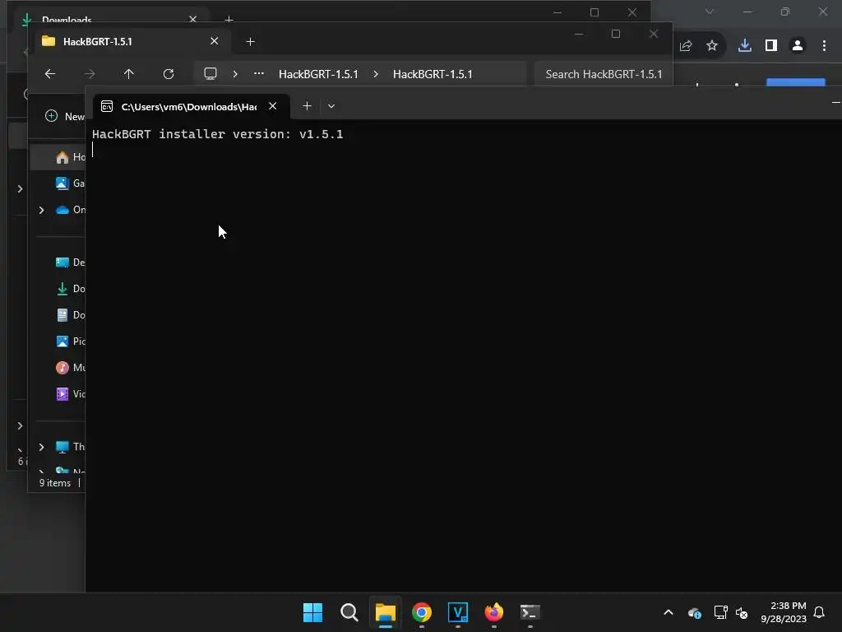The image size is (842, 632).
Task: Open Documents in Explorer sidebar
Action: [70, 315]
